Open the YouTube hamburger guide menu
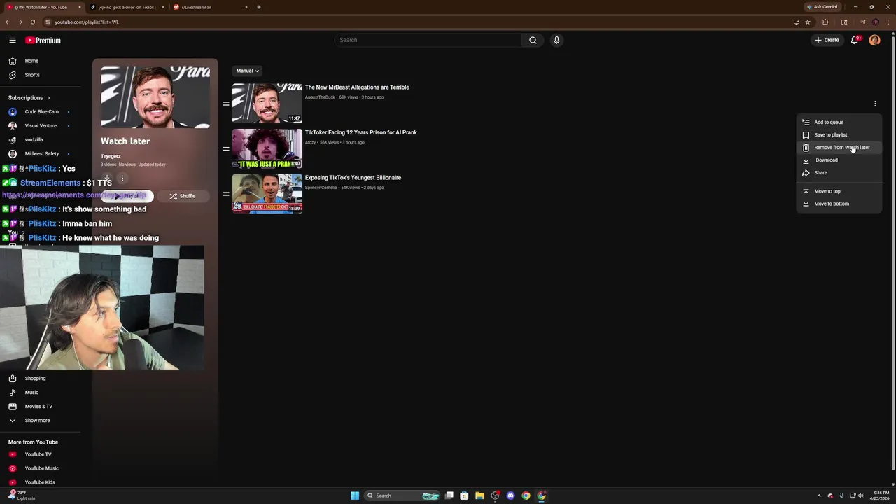Screen dimensions: 896x504 pos(13,41)
